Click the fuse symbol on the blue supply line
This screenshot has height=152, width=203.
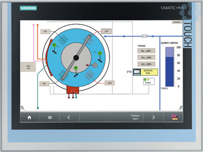[145, 36]
